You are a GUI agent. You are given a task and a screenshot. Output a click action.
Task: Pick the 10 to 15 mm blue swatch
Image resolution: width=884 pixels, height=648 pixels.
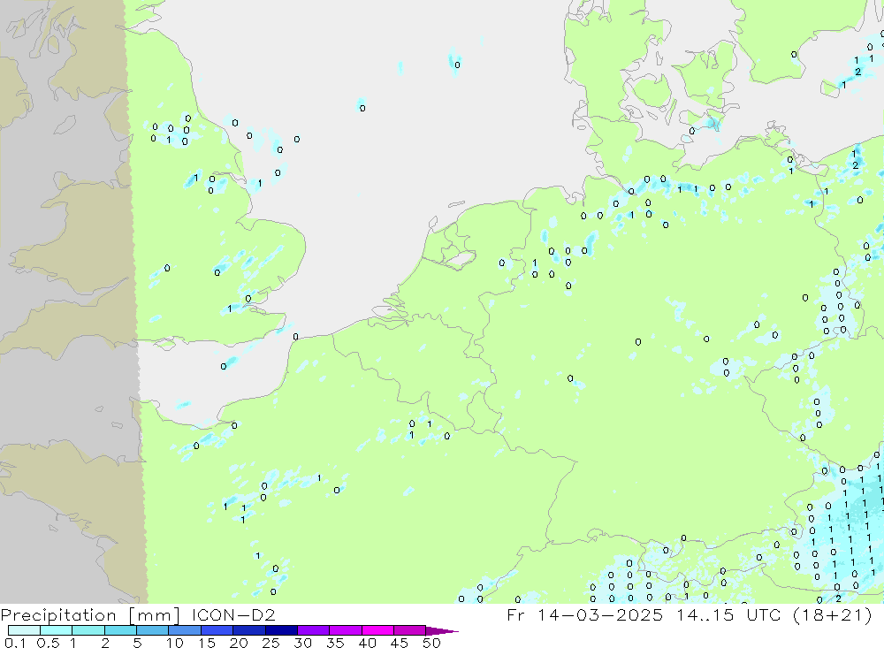185,630
